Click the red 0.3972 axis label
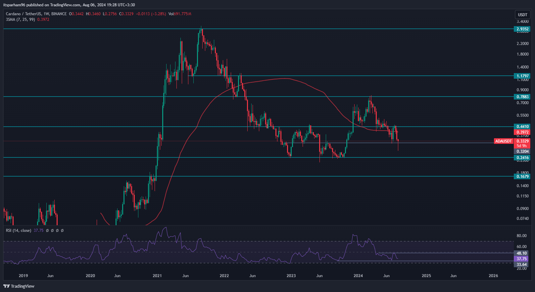 (x=522, y=132)
